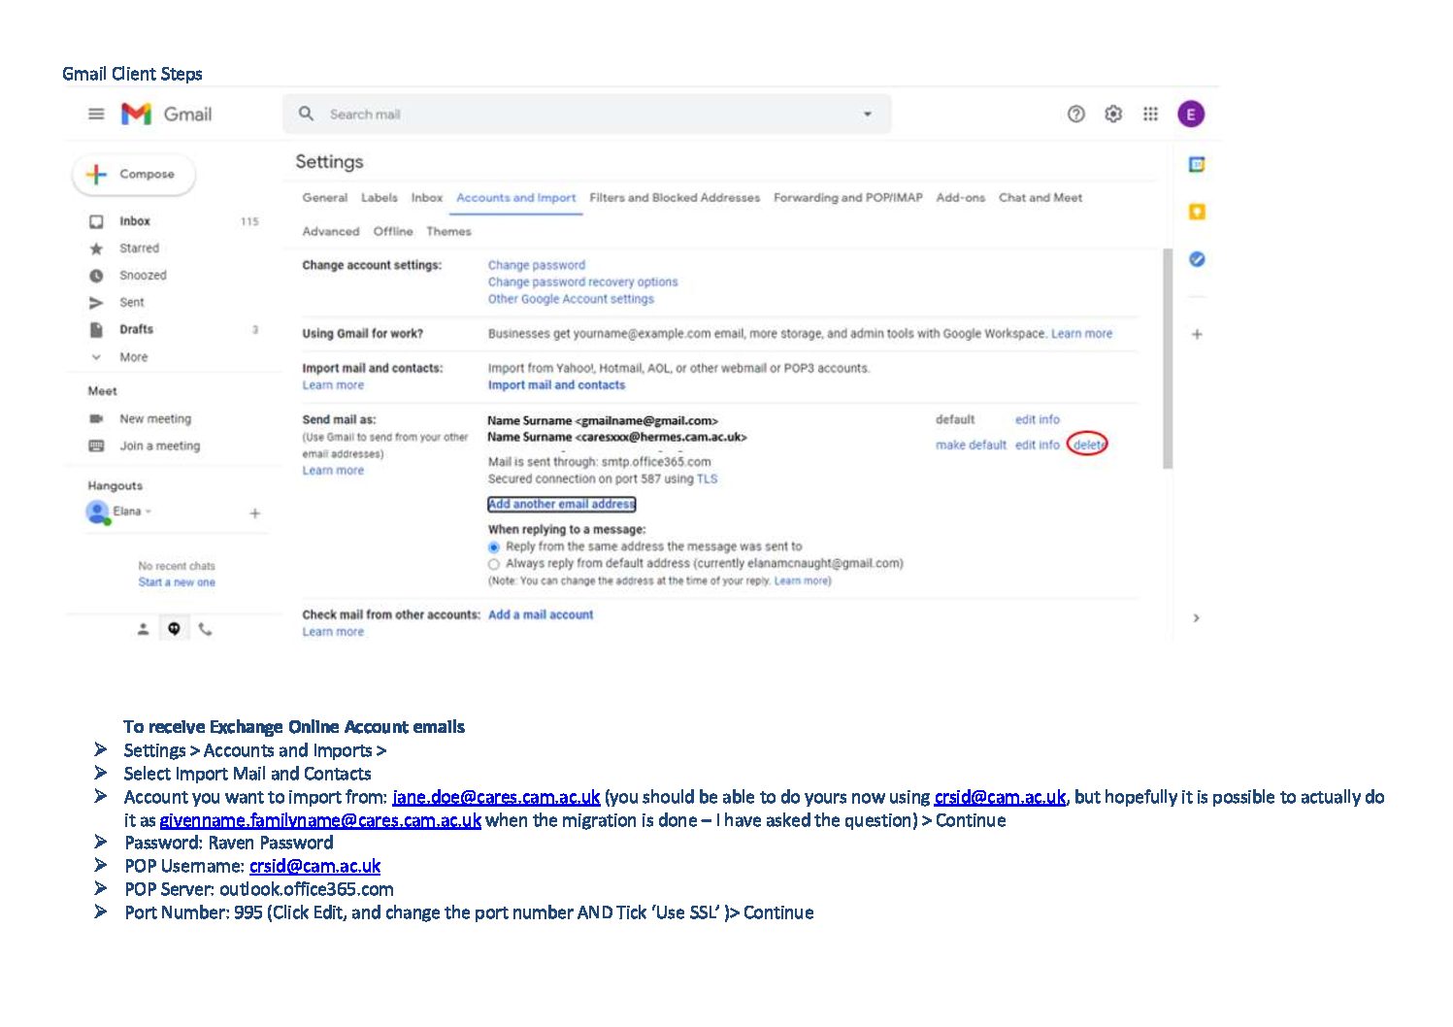This screenshot has width=1453, height=1027.
Task: Click the Gmail logo
Action: (166, 115)
